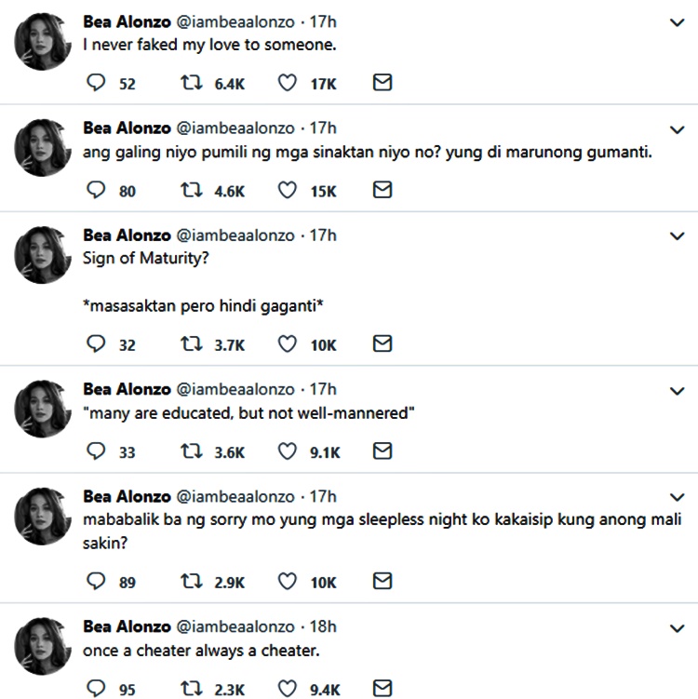The image size is (698, 699).
Task: Open the dropdown on the "I never faked my love" tweet
Action: [x=677, y=22]
